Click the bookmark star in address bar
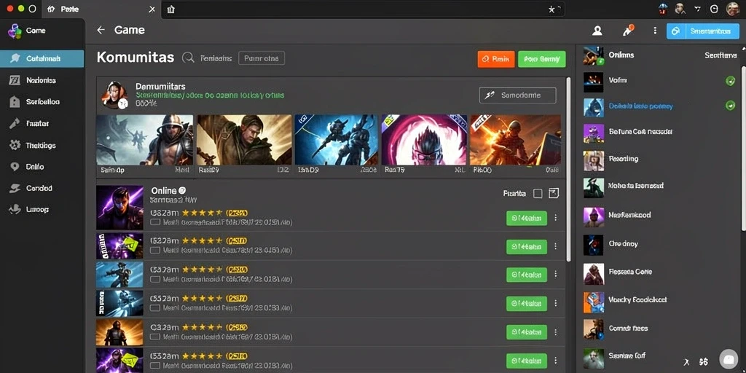The image size is (746, 373). pos(552,9)
